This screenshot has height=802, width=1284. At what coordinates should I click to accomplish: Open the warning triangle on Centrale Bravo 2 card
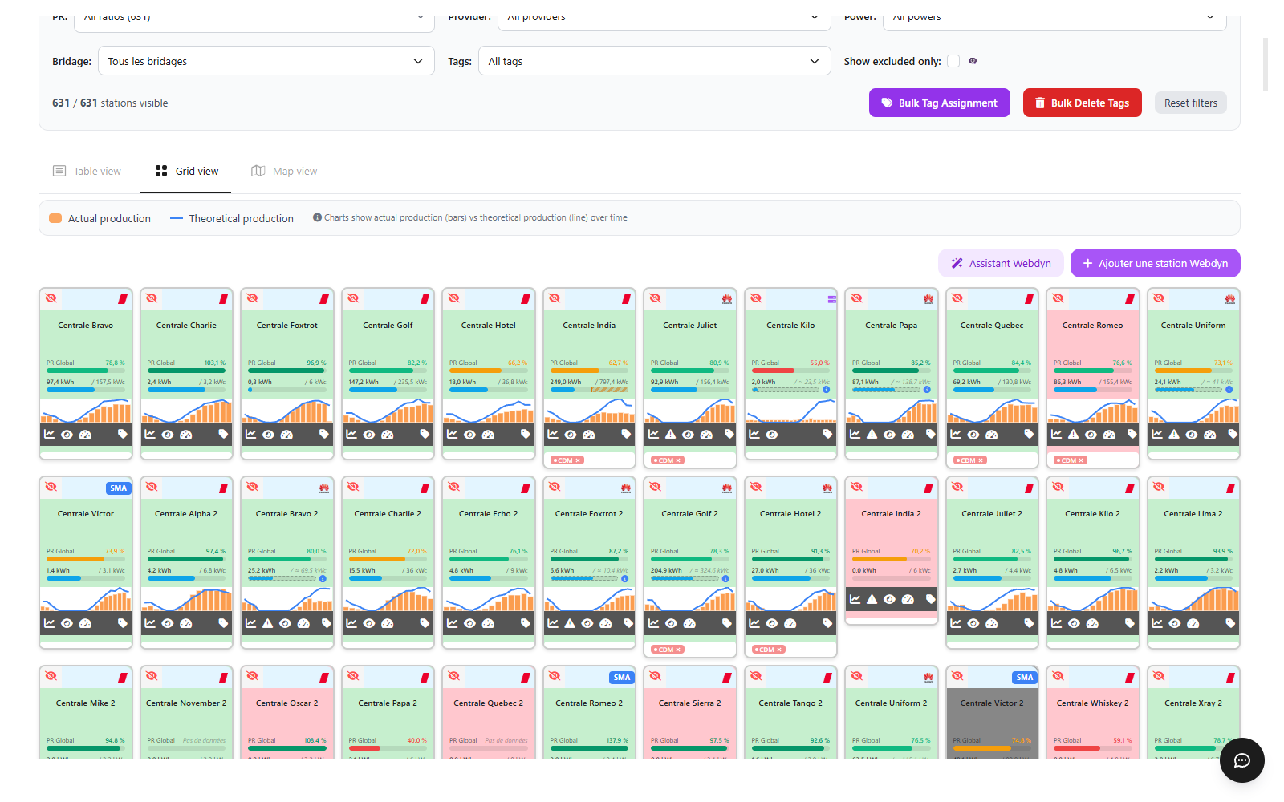click(x=268, y=623)
